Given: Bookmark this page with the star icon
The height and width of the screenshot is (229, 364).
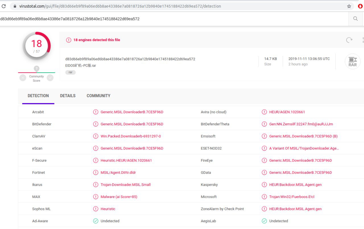Looking at the screenshot, I should pyautogui.click(x=349, y=6).
